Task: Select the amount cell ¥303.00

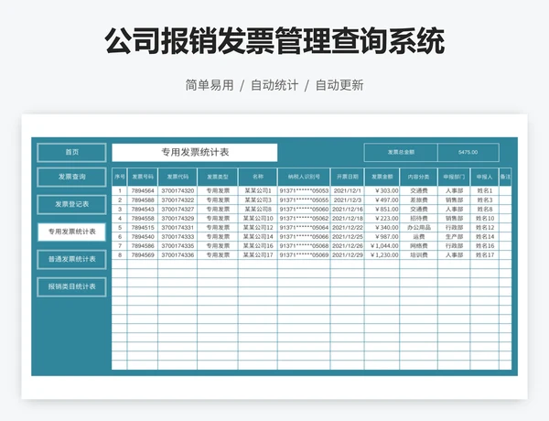Action: (x=382, y=191)
